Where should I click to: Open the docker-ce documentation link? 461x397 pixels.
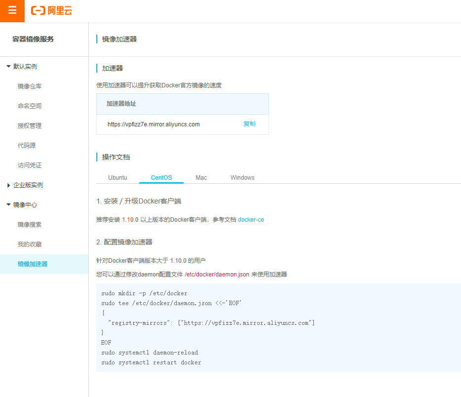(251, 220)
